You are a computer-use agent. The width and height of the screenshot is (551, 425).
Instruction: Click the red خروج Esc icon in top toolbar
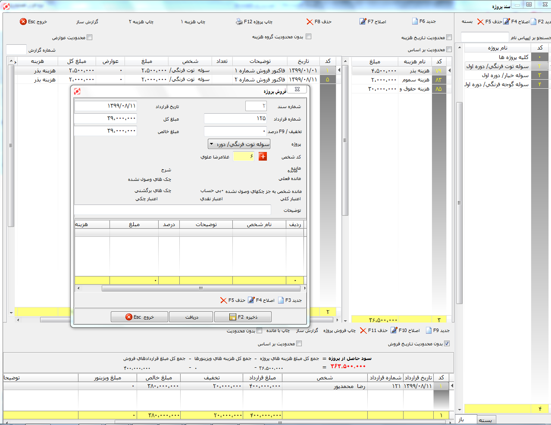pos(23,22)
